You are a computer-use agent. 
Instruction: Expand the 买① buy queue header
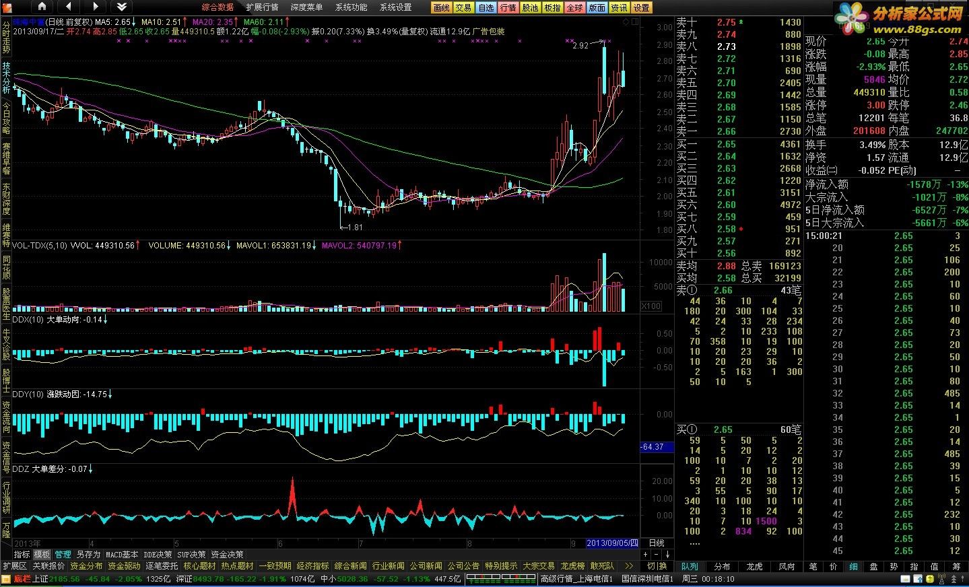click(x=687, y=429)
